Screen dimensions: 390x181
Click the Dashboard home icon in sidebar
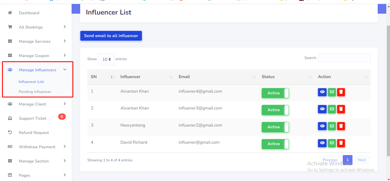tap(10, 13)
